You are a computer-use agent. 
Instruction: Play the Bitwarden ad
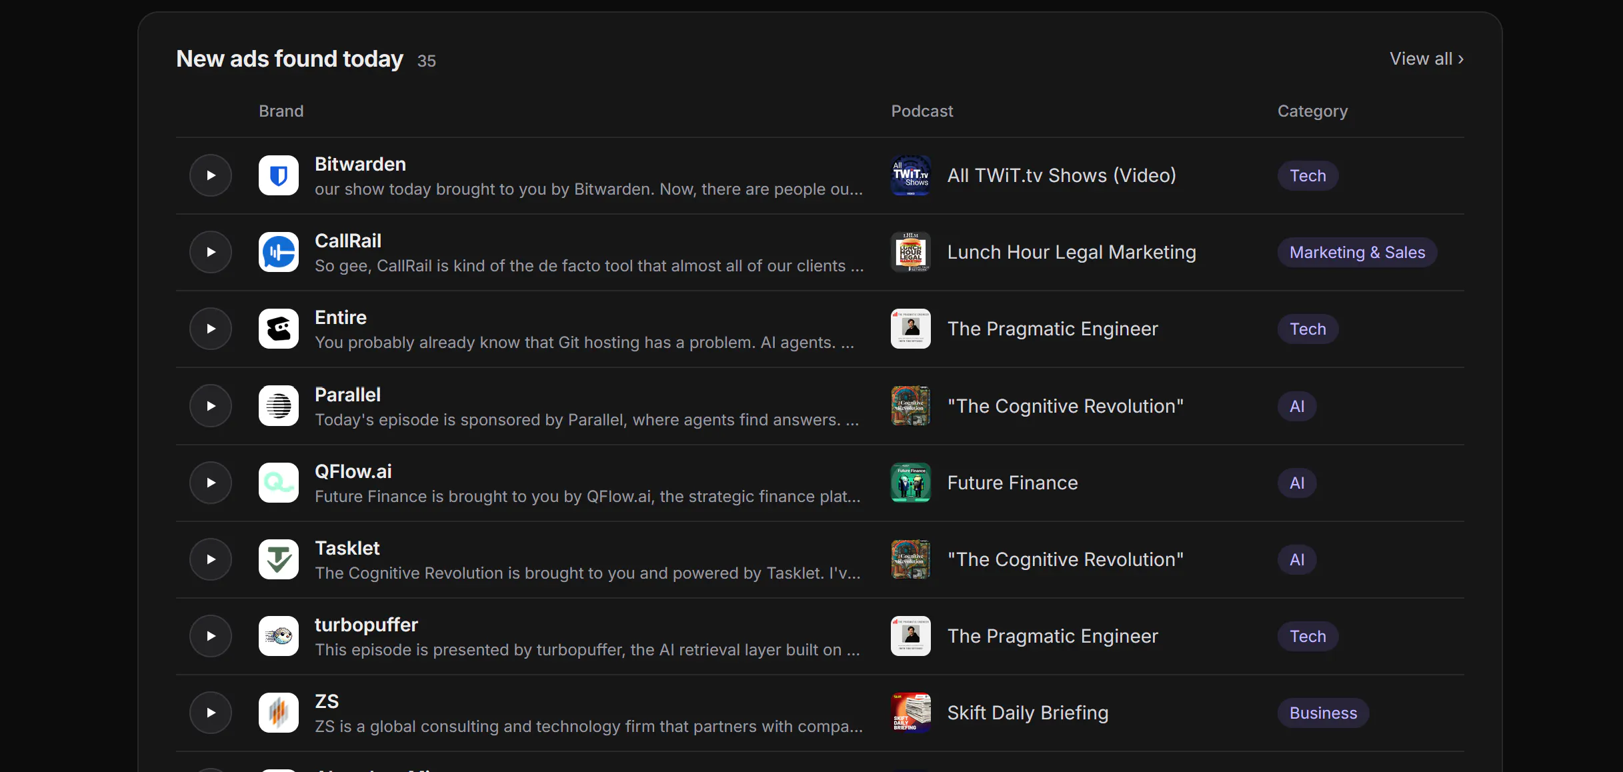211,175
